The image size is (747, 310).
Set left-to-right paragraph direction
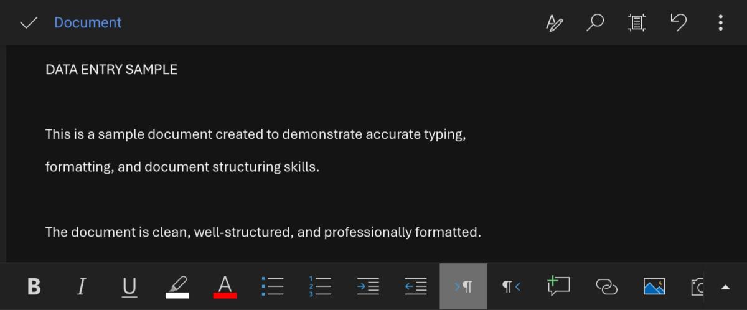[464, 286]
